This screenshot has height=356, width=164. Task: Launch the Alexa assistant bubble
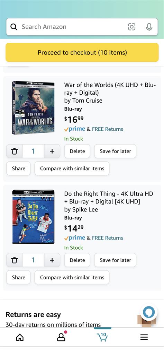tap(149, 312)
